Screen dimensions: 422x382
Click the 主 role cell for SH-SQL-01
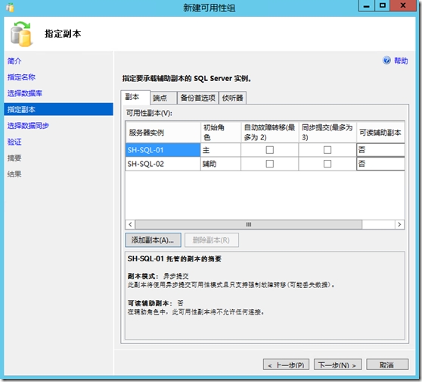pyautogui.click(x=221, y=150)
